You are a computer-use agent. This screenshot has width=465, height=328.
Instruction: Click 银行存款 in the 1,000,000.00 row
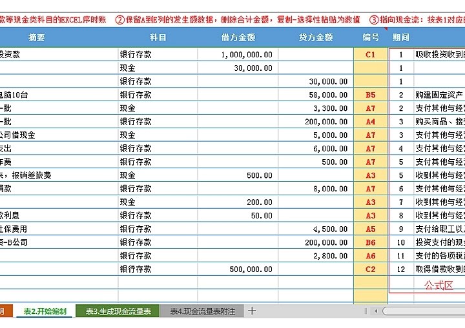pos(158,55)
